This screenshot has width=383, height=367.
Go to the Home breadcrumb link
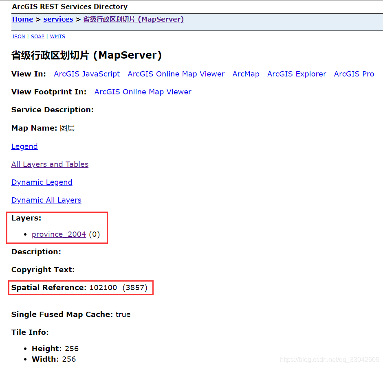click(22, 19)
